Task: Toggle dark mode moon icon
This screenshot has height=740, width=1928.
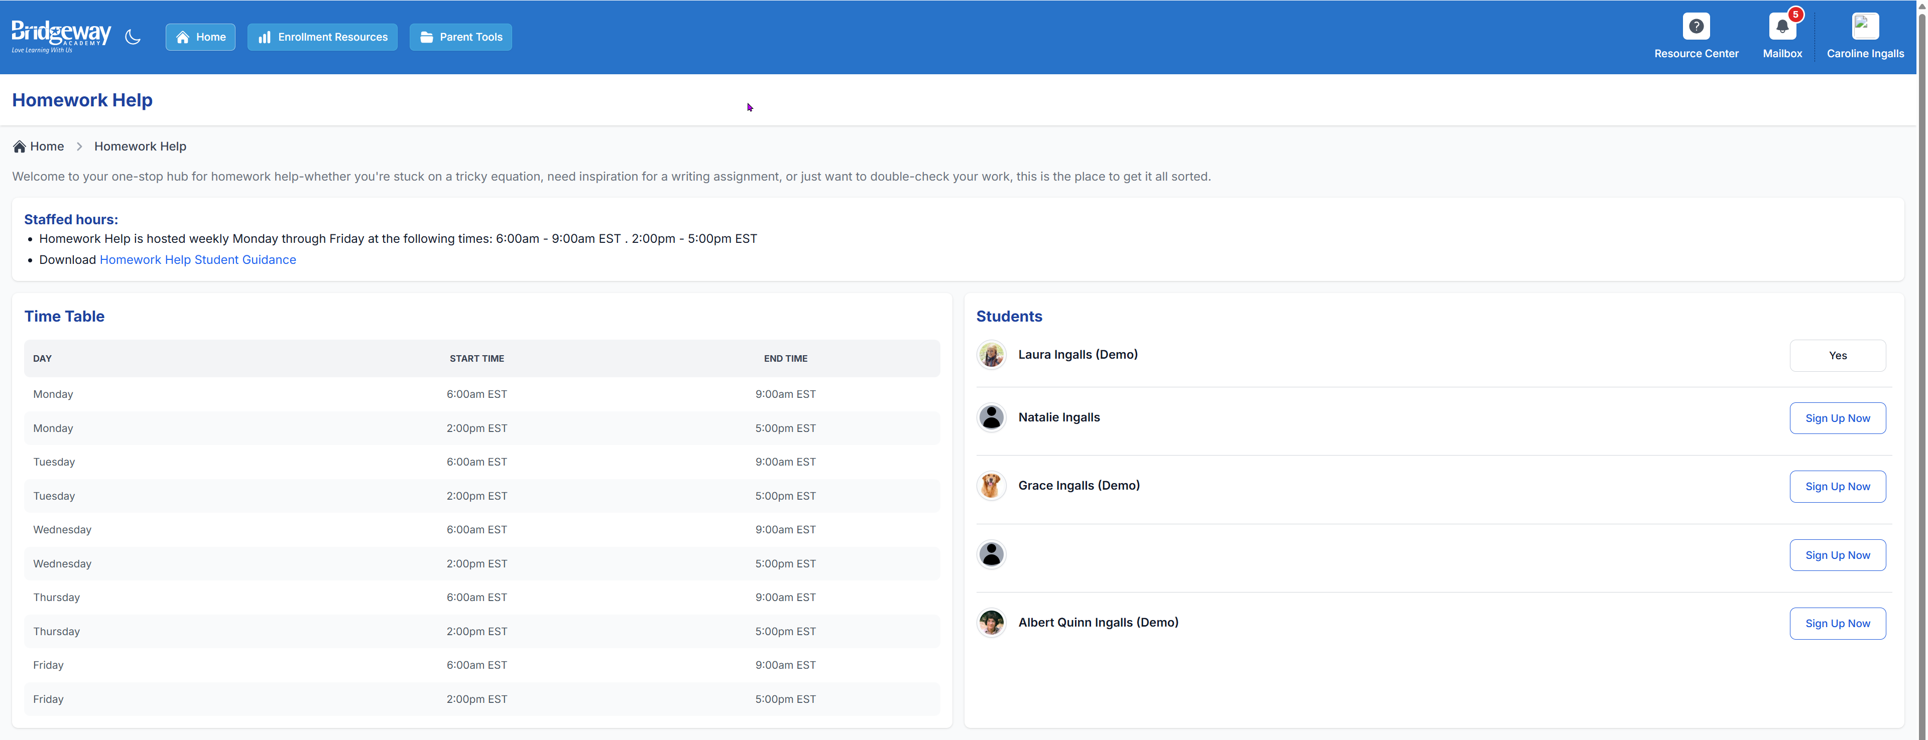Action: [133, 37]
